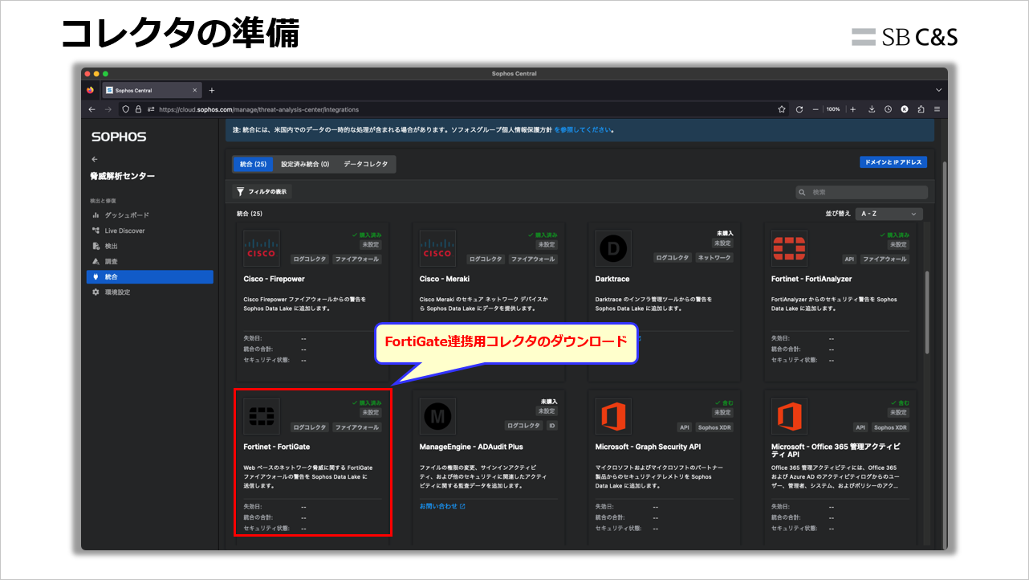Click the Fortinet - FortiAnalyzer logo
The width and height of the screenshot is (1029, 580).
pos(789,249)
